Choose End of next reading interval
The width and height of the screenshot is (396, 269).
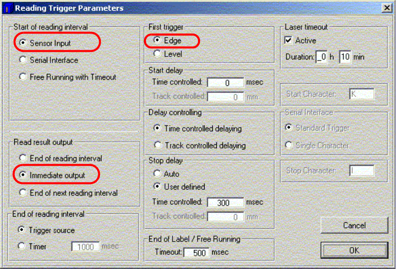(23, 193)
